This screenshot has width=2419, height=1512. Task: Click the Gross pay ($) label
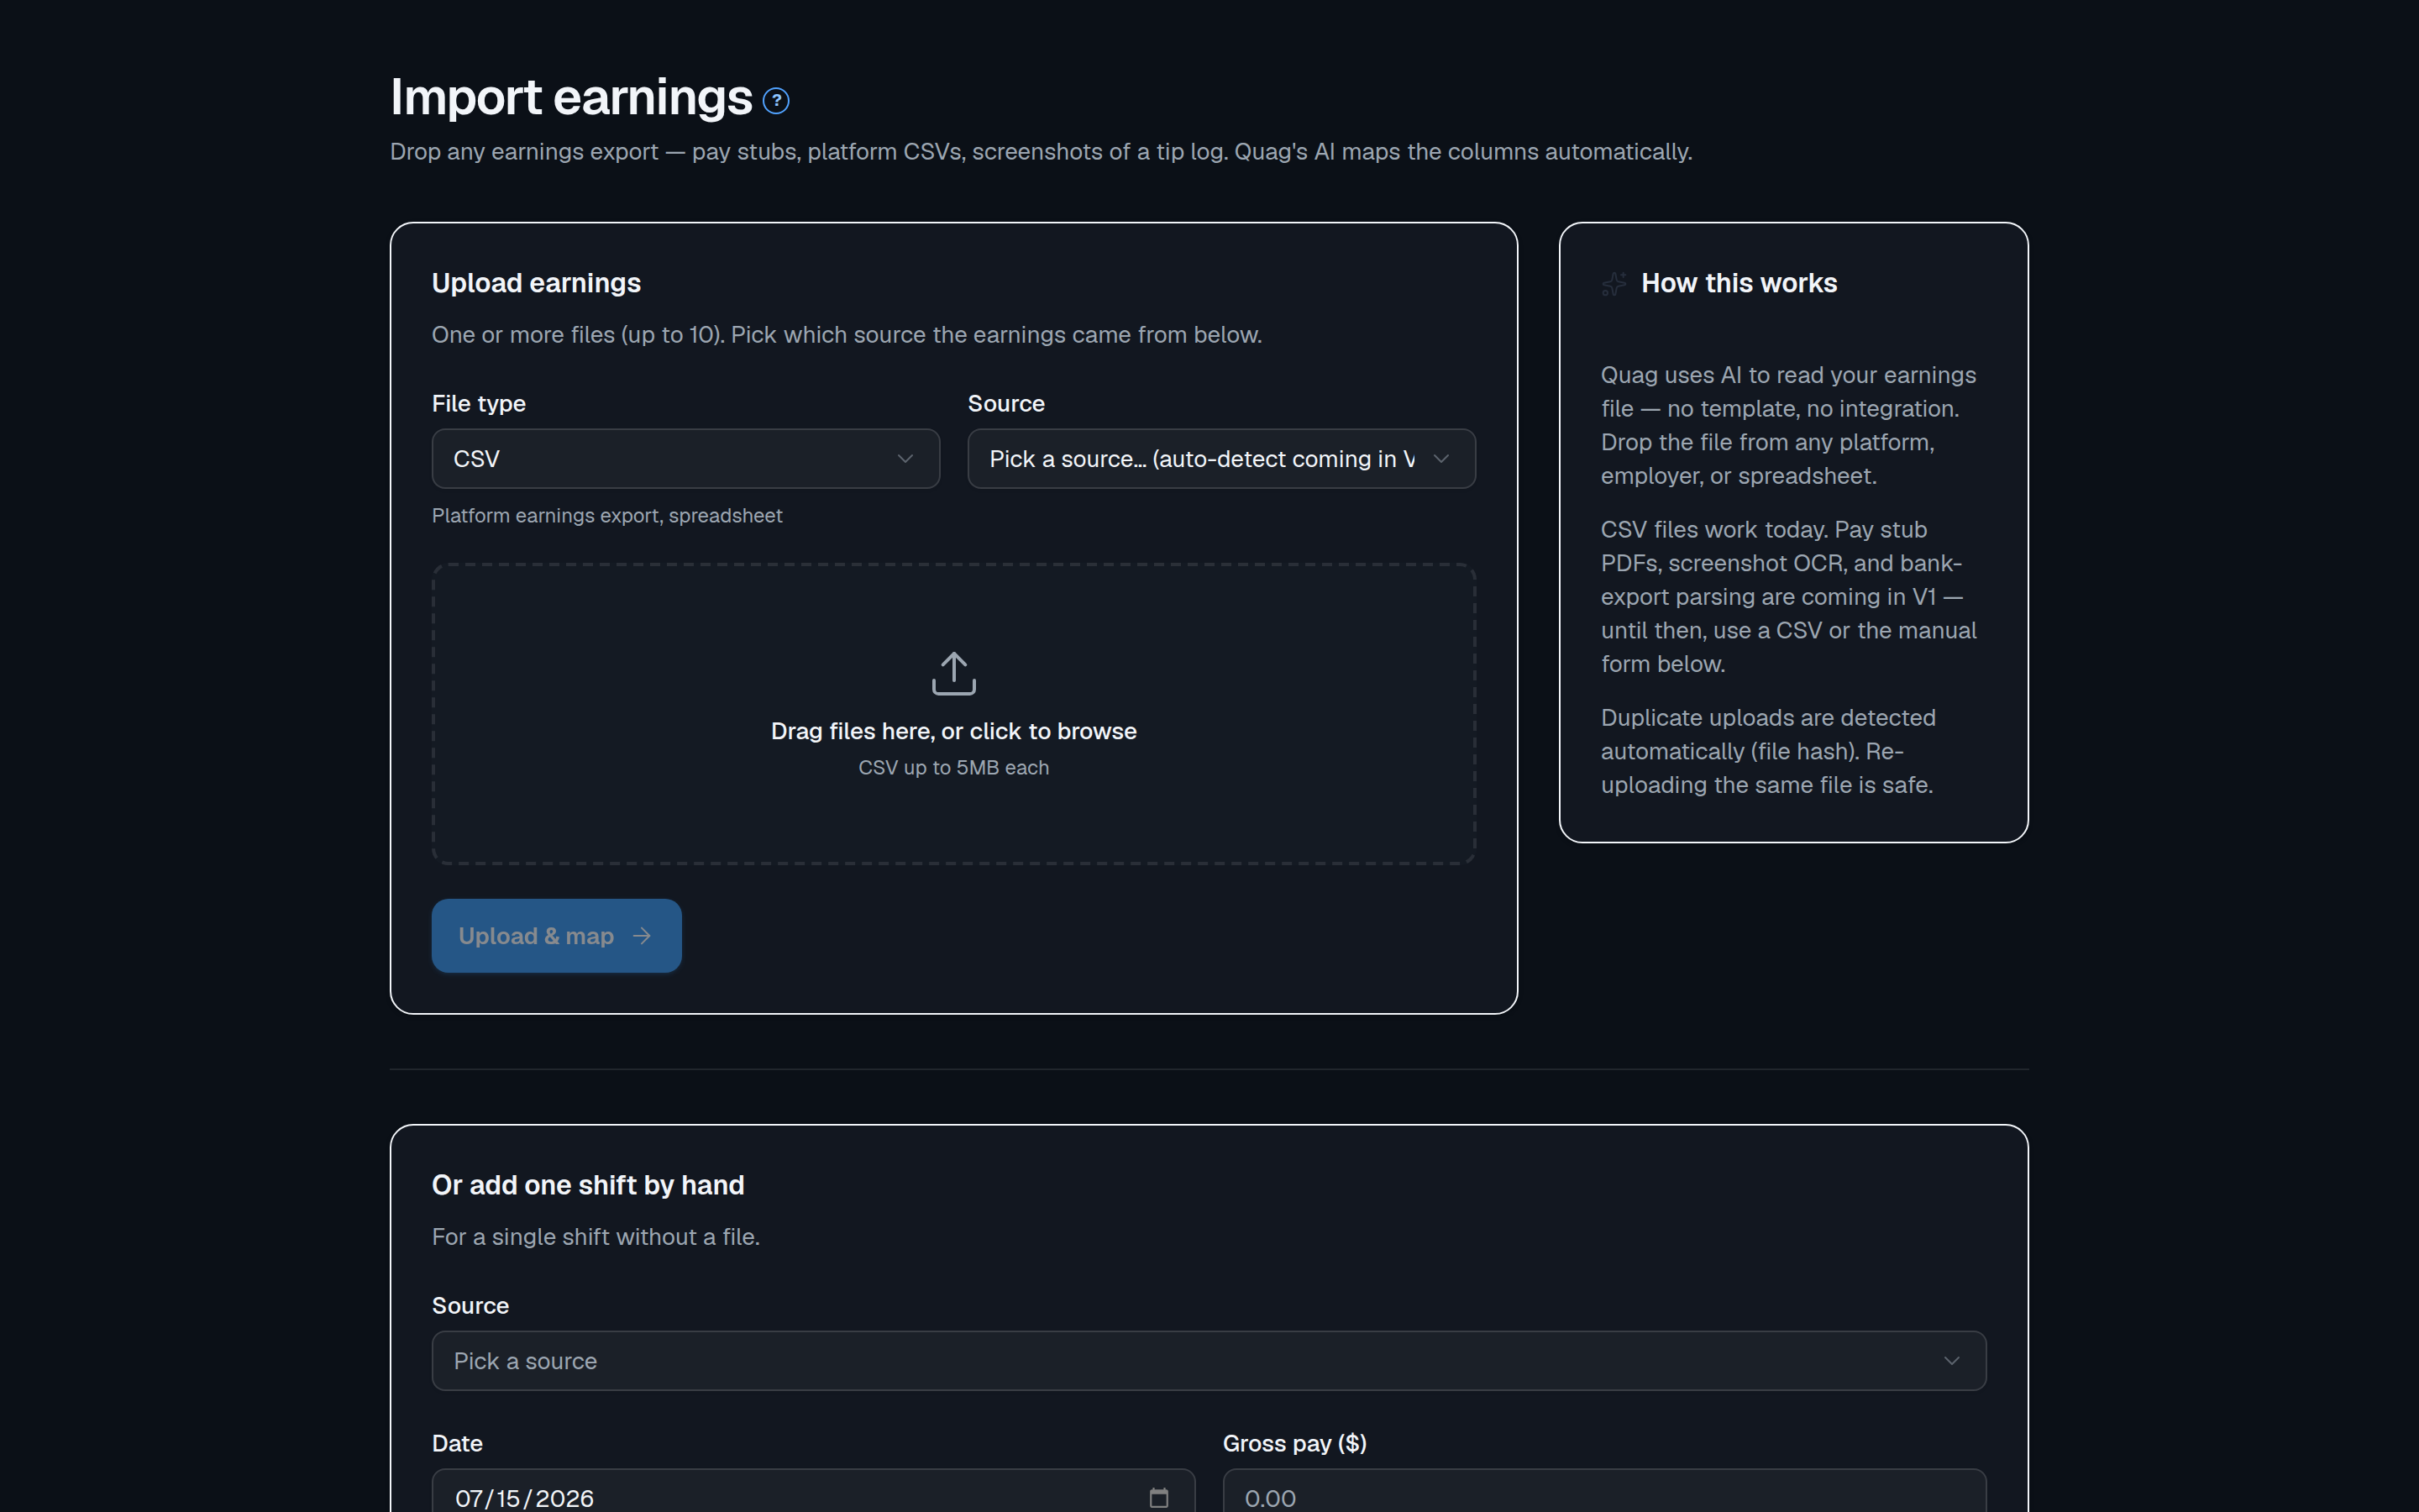pyautogui.click(x=1294, y=1444)
